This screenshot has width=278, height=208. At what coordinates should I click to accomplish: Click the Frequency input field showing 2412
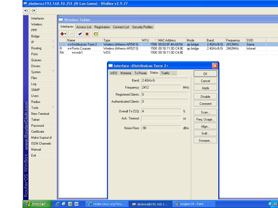coord(161,87)
